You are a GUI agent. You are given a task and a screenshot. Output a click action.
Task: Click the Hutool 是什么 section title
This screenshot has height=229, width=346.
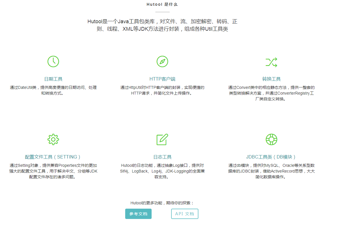162,4
